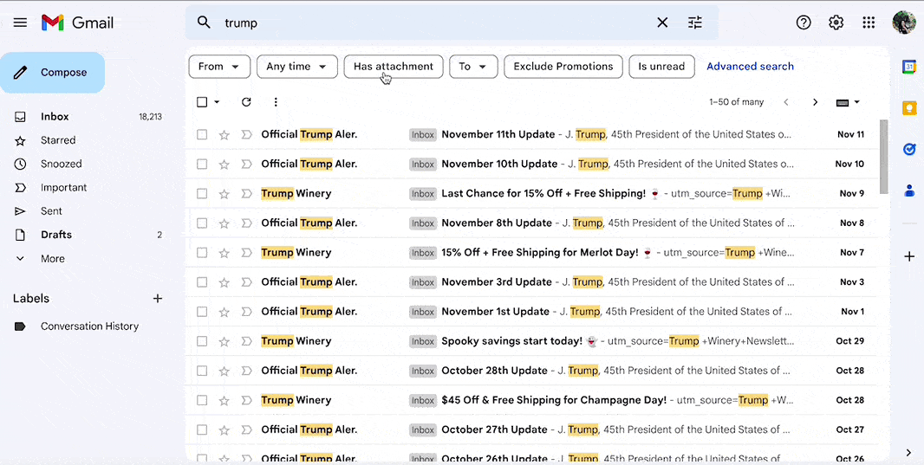Open the From filter dropdown
Image resolution: width=924 pixels, height=465 pixels.
tap(219, 67)
